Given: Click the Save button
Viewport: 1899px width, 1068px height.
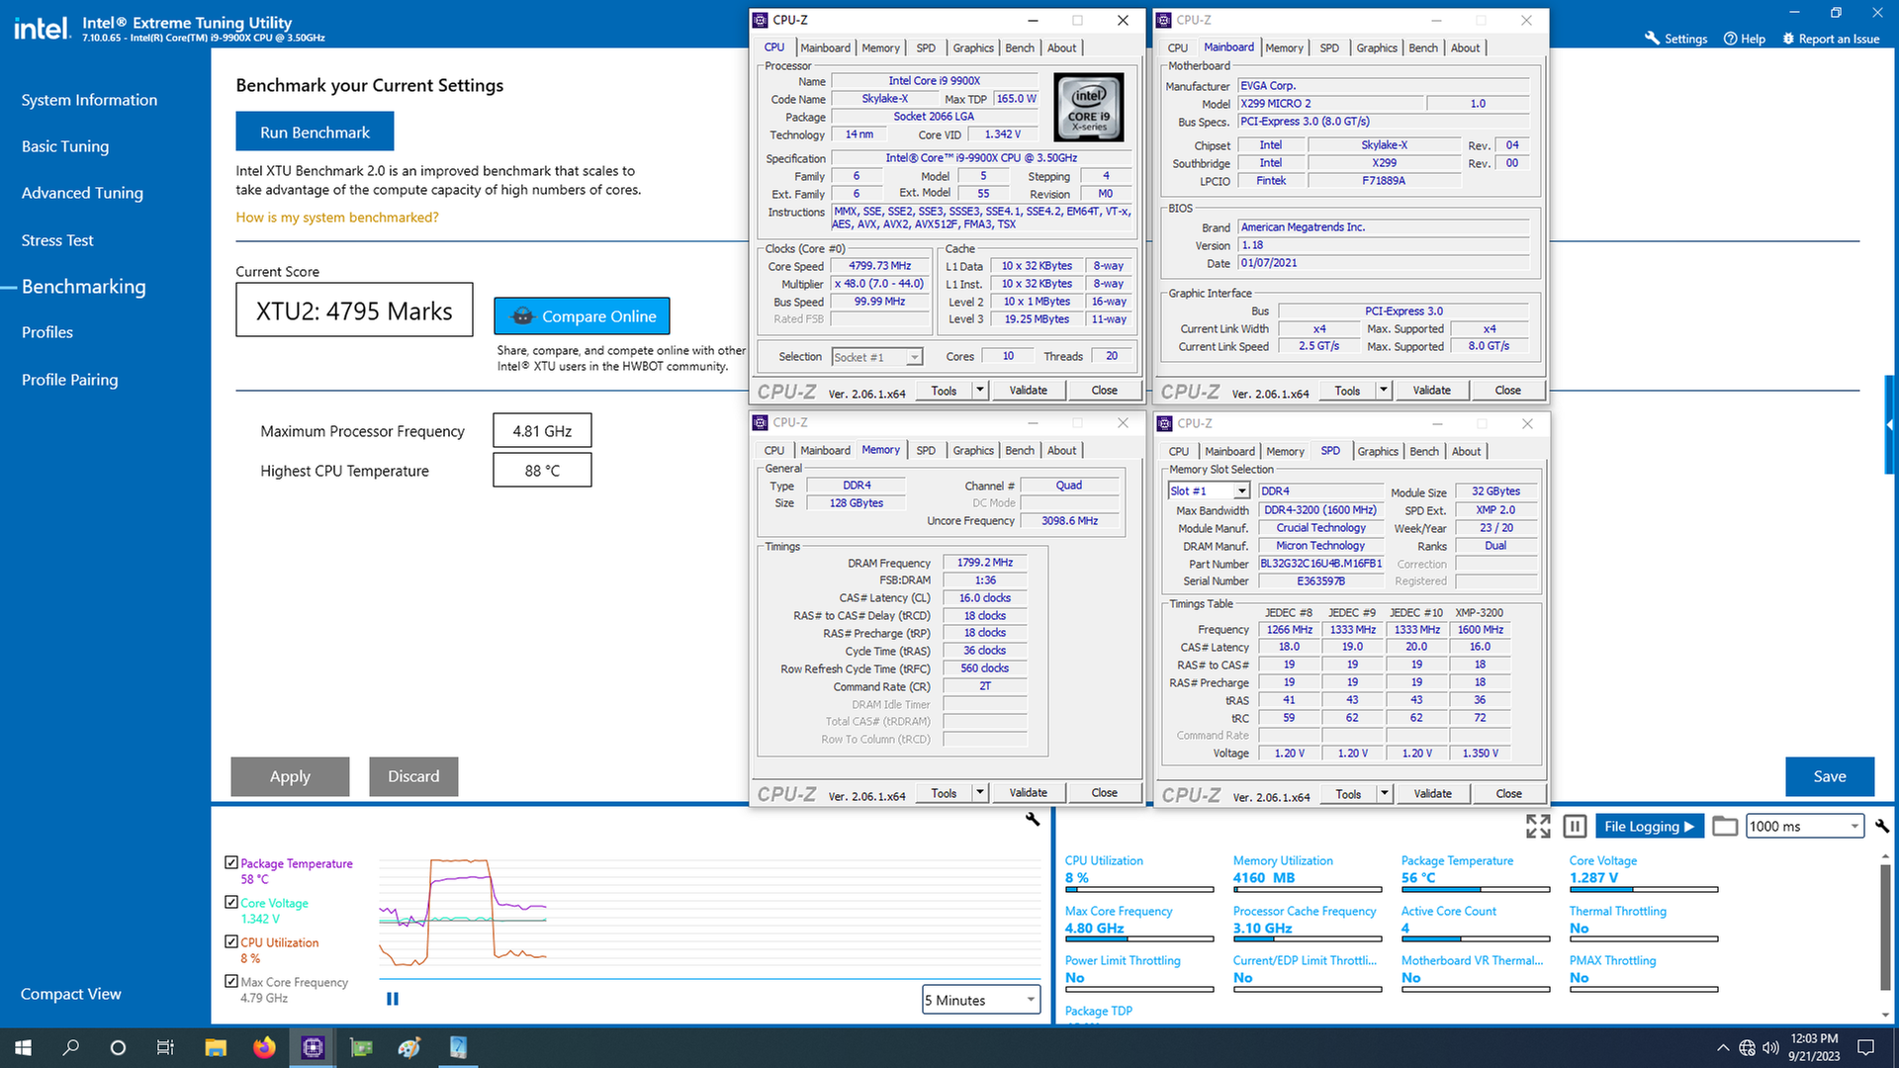Looking at the screenshot, I should click(1830, 776).
